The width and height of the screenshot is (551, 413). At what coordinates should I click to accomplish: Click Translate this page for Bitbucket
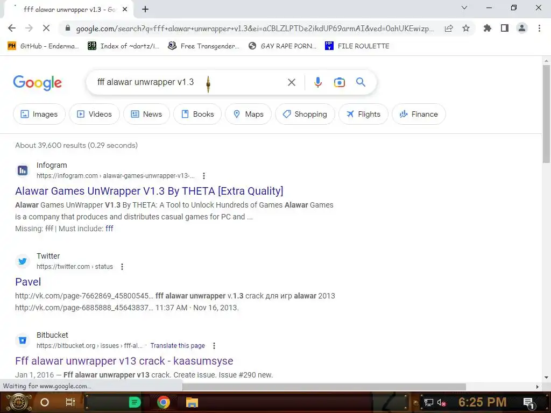tap(178, 346)
